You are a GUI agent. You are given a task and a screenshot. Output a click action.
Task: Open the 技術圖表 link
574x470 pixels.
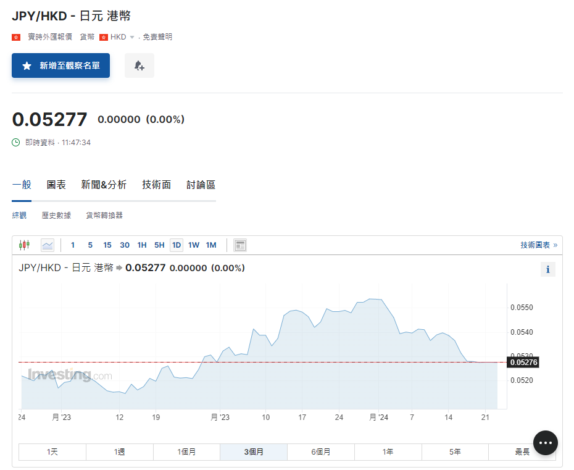[538, 245]
